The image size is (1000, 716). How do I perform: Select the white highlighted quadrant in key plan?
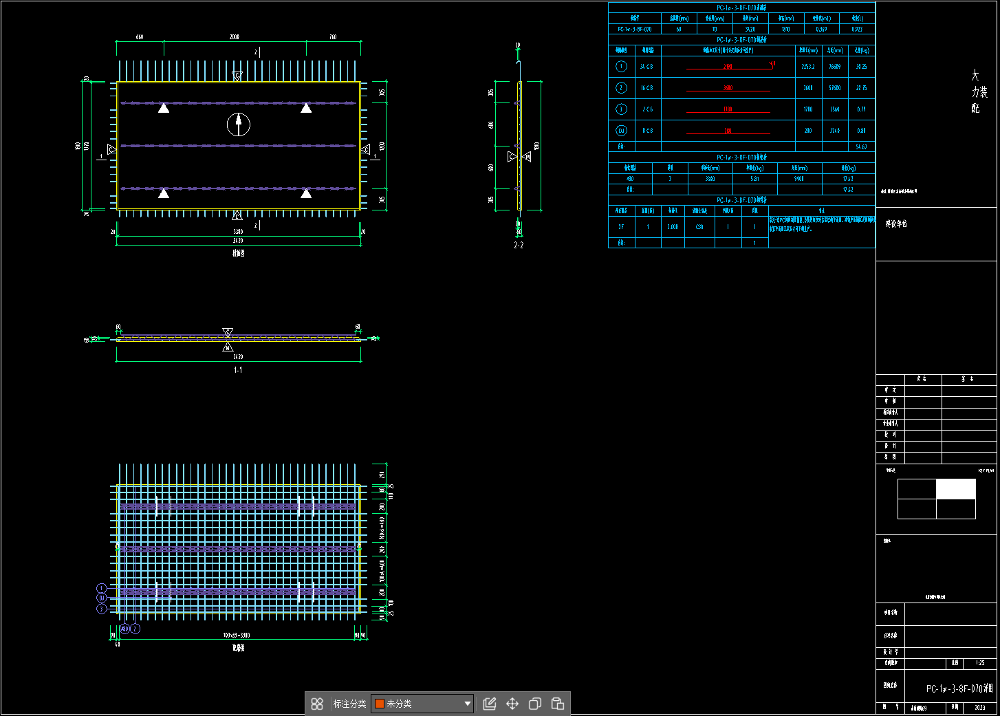coord(956,489)
